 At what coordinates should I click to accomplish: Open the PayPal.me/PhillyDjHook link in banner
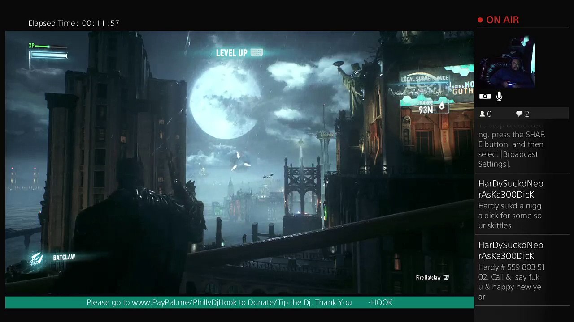coord(184,303)
